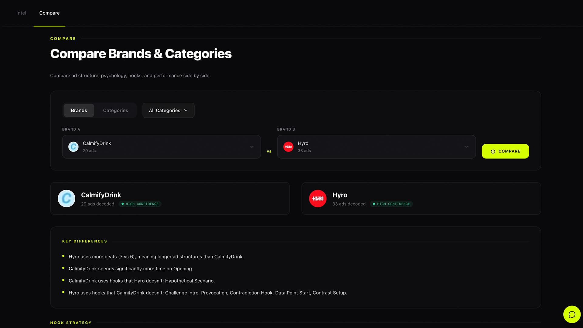The width and height of the screenshot is (583, 328).
Task: Open the All Categories dropdown
Action: 169,110
